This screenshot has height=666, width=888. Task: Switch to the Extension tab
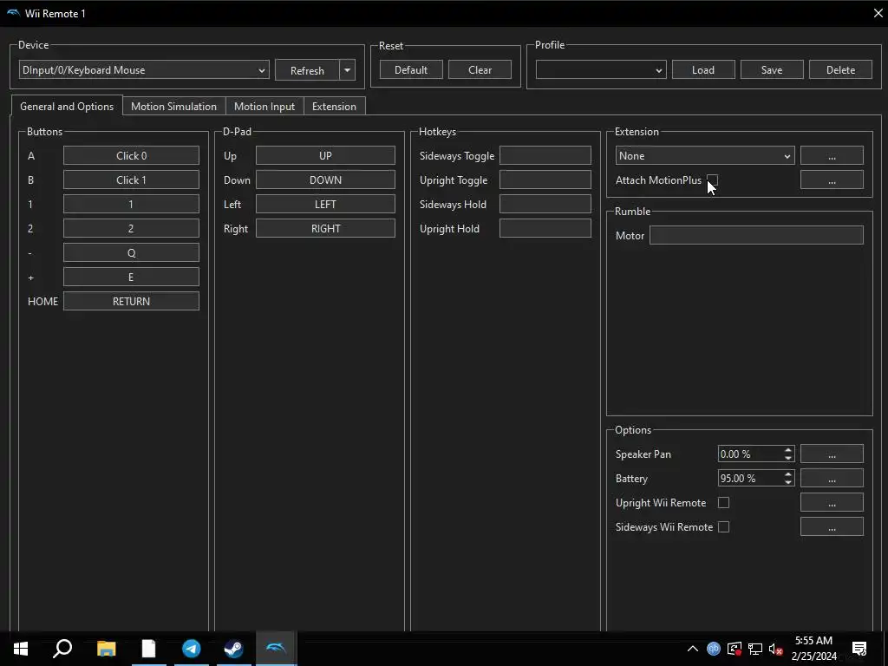334,107
